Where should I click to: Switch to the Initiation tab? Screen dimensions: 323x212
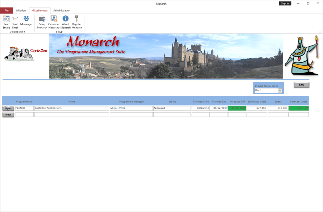pos(21,10)
